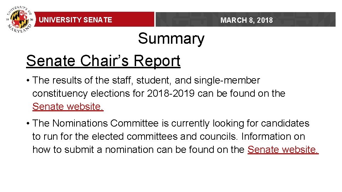The height and width of the screenshot is (192, 342).
Task: Click the second bullet point marker
Action: click(28, 124)
